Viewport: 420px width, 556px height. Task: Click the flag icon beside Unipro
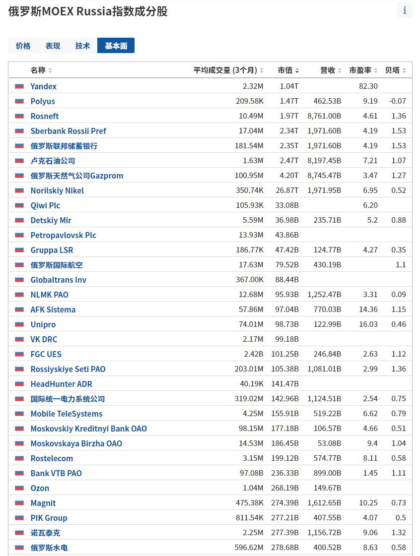click(19, 324)
